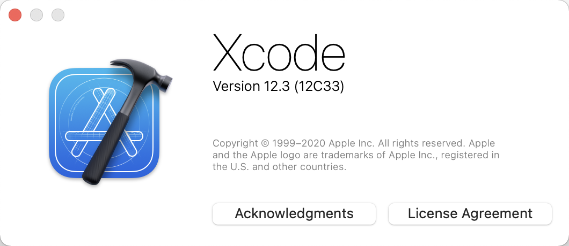Click the build number 12C33 text
This screenshot has width=569, height=246.
click(x=319, y=86)
